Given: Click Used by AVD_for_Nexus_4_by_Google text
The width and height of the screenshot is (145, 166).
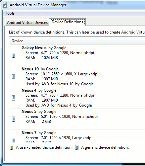Looking at the screenshot, I should pos(59,105).
